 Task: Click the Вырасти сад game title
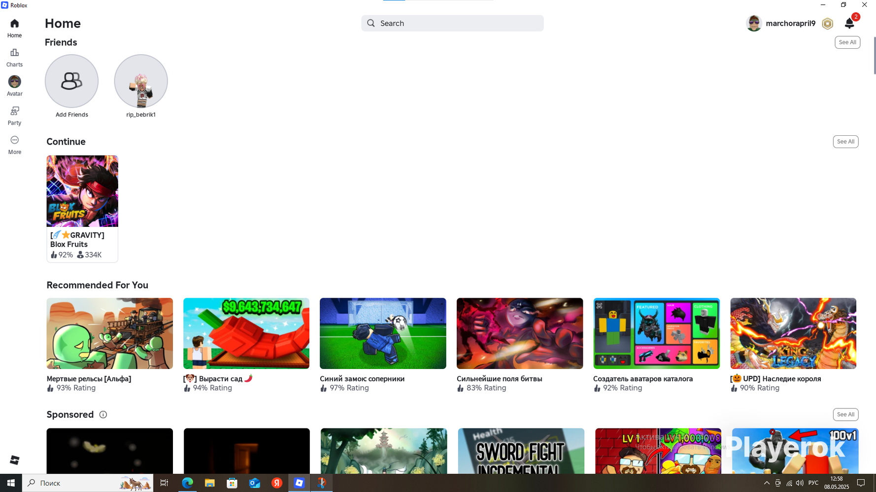click(218, 379)
